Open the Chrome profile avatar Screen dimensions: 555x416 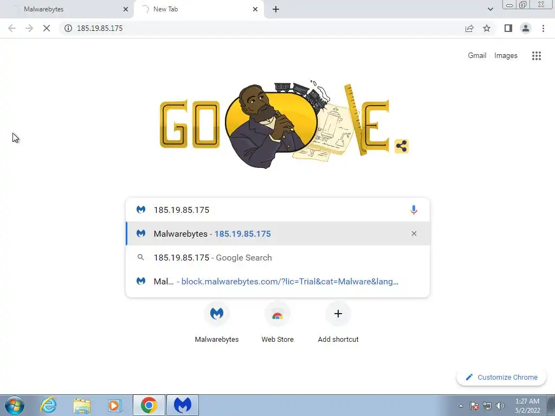pyautogui.click(x=526, y=28)
